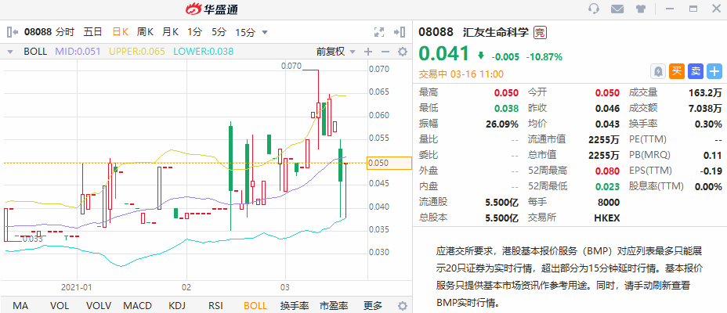The width and height of the screenshot is (727, 313).
Task: Select the 15分 chart tab
Action: (245, 32)
